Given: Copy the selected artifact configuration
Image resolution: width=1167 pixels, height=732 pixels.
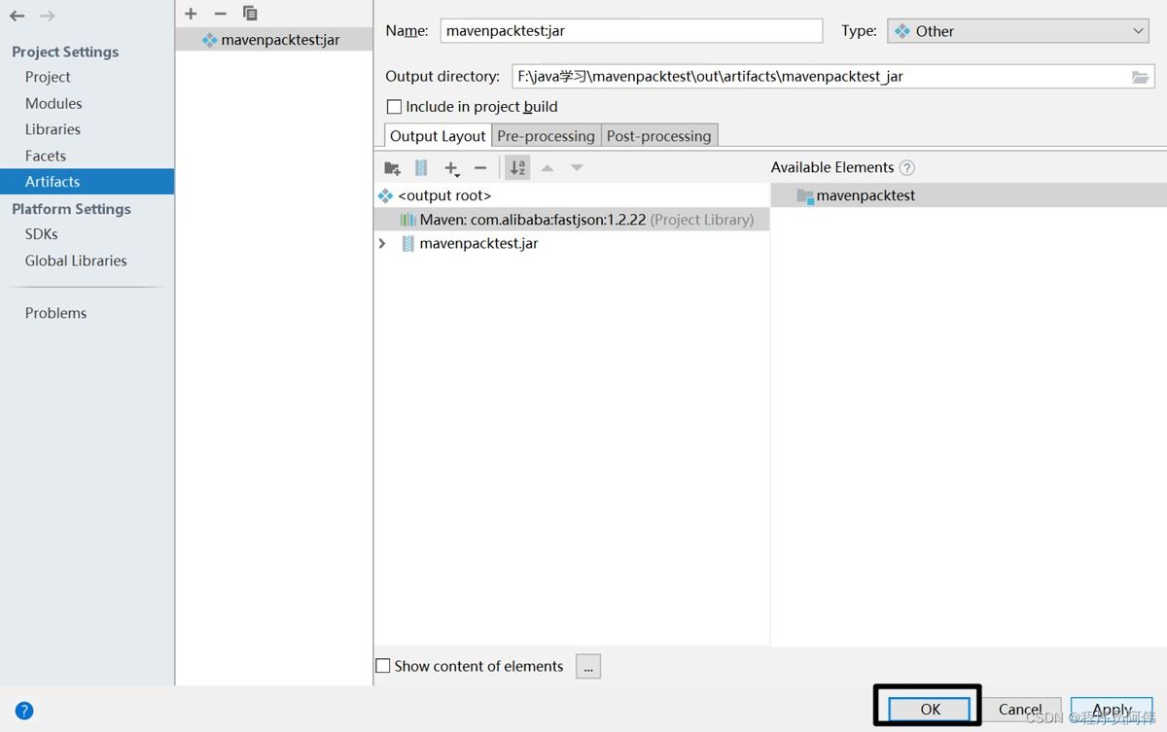Looking at the screenshot, I should [250, 14].
